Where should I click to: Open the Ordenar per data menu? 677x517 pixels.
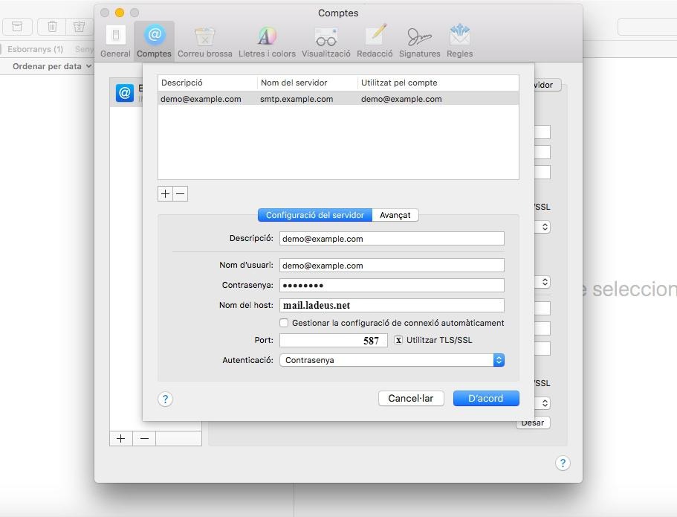coord(51,66)
